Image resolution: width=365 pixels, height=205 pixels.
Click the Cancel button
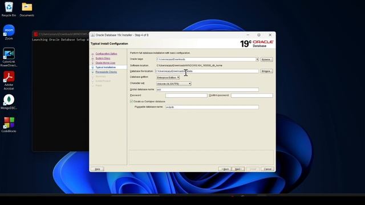(267, 169)
